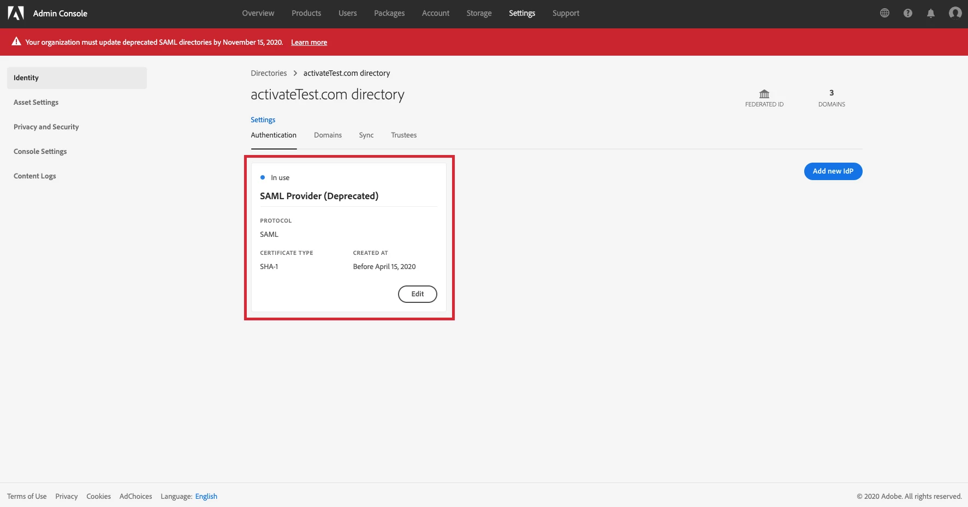The width and height of the screenshot is (968, 507).
Task: Click the warning triangle in red banner
Action: coord(16,41)
